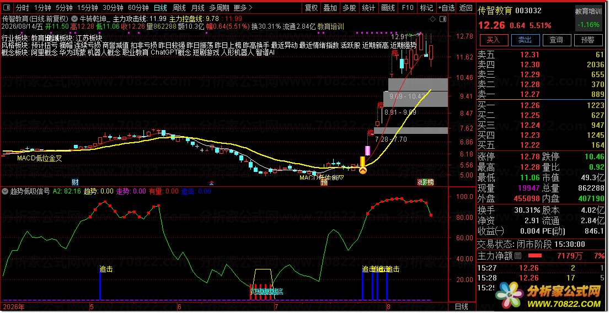
Task: Open the 复权 menu
Action: coord(311,7)
